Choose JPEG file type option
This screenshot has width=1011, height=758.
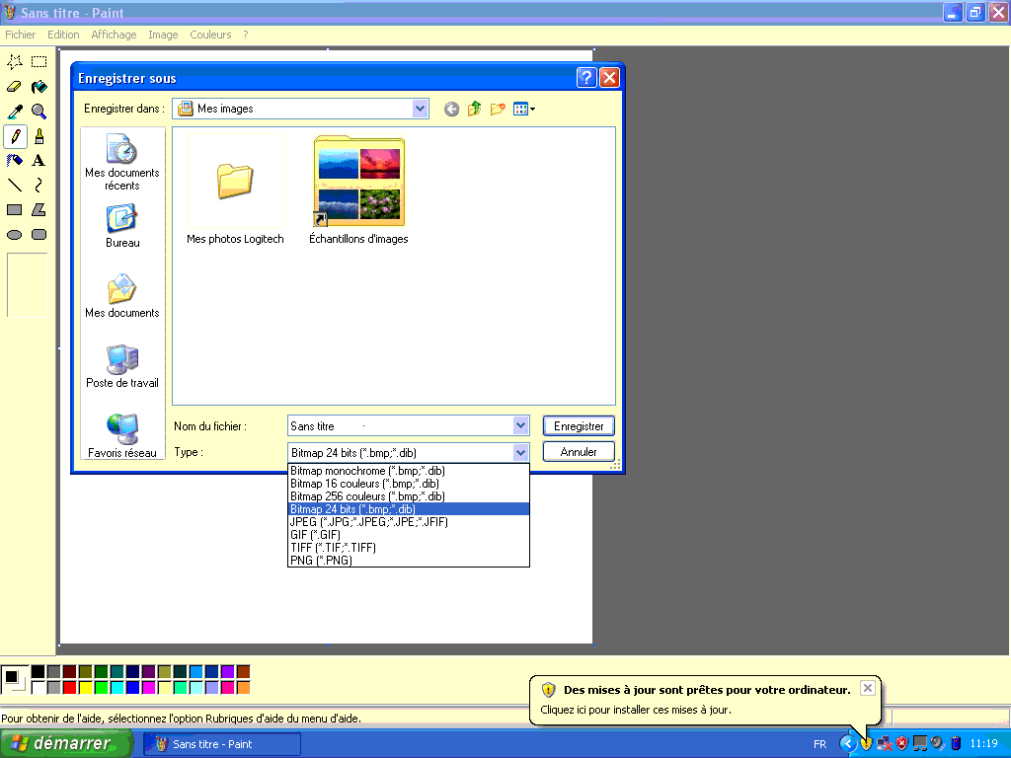coord(408,522)
